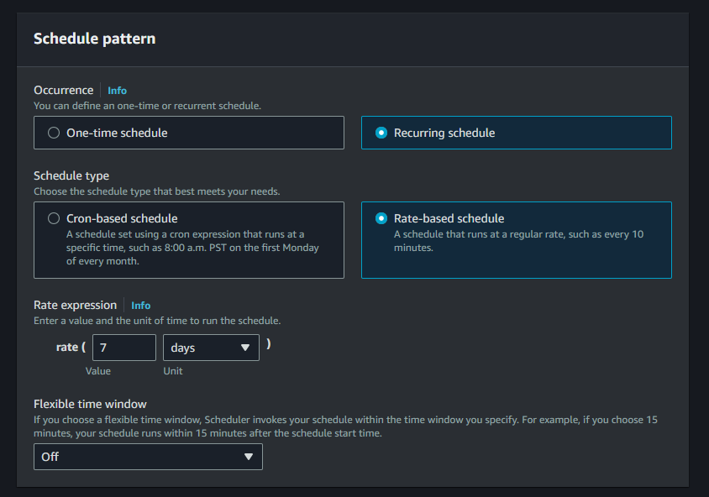Click the Schedule pattern header area
This screenshot has width=709, height=497.
93,39
